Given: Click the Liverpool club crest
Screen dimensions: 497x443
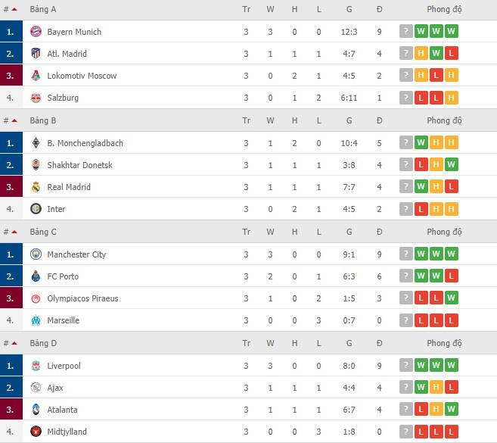Looking at the screenshot, I should click(x=36, y=366).
